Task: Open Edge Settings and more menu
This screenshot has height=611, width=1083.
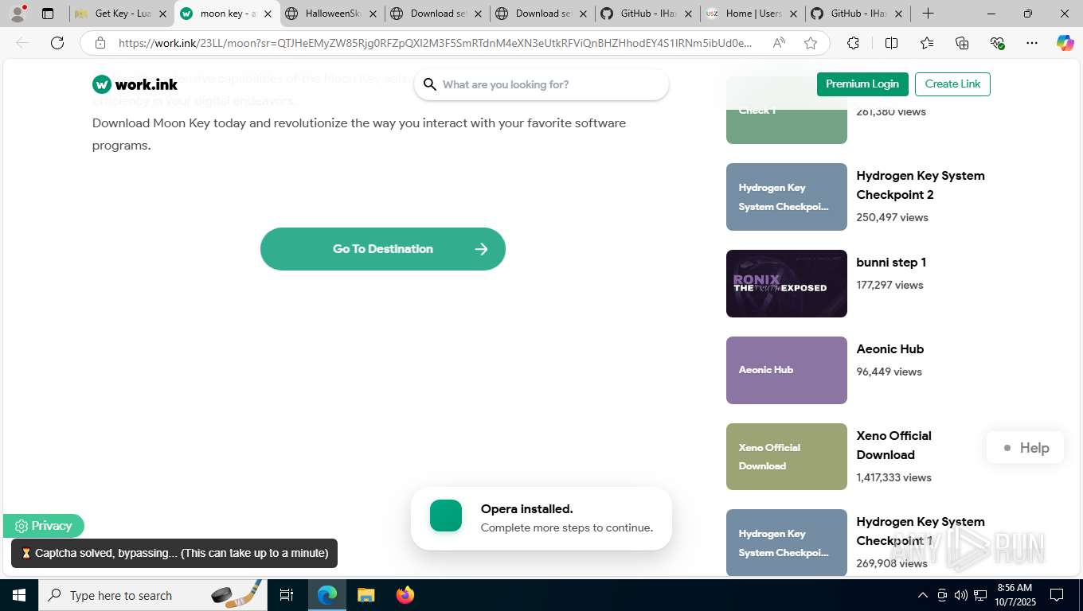Action: coord(1032,43)
